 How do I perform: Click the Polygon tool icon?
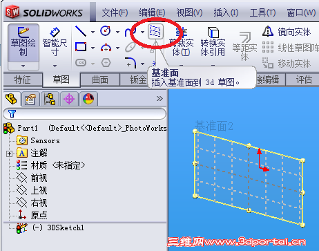click(106, 62)
